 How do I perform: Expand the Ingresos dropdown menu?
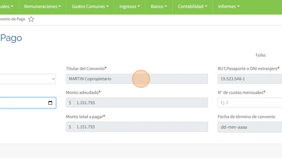(x=130, y=7)
